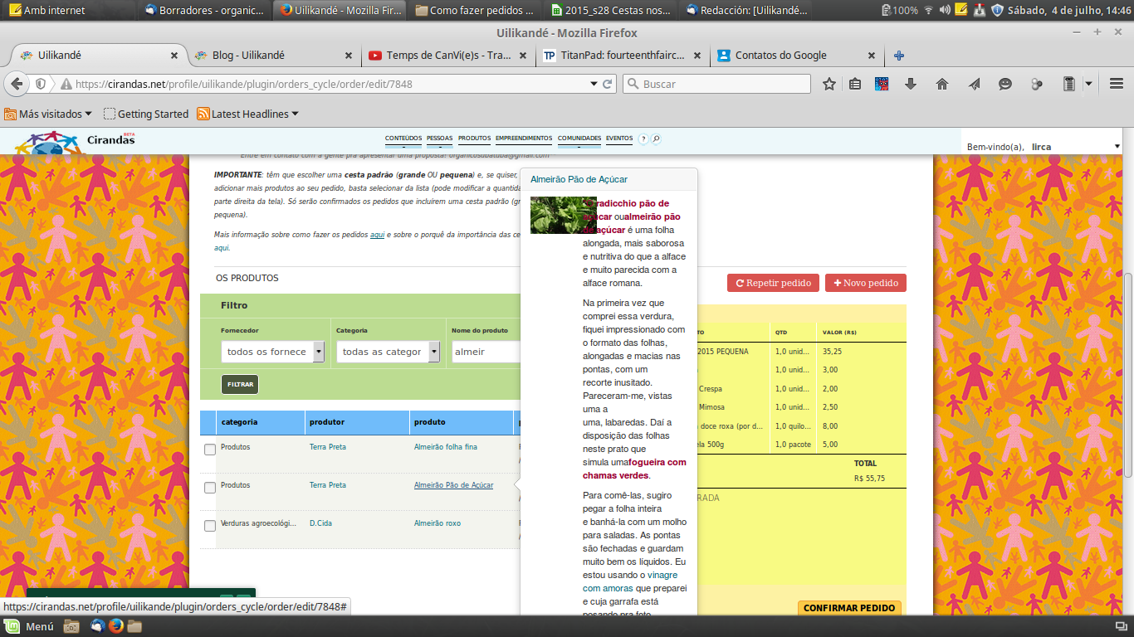1134x637 pixels.
Task: Click the page vertical scrollbar
Action: [1128, 373]
